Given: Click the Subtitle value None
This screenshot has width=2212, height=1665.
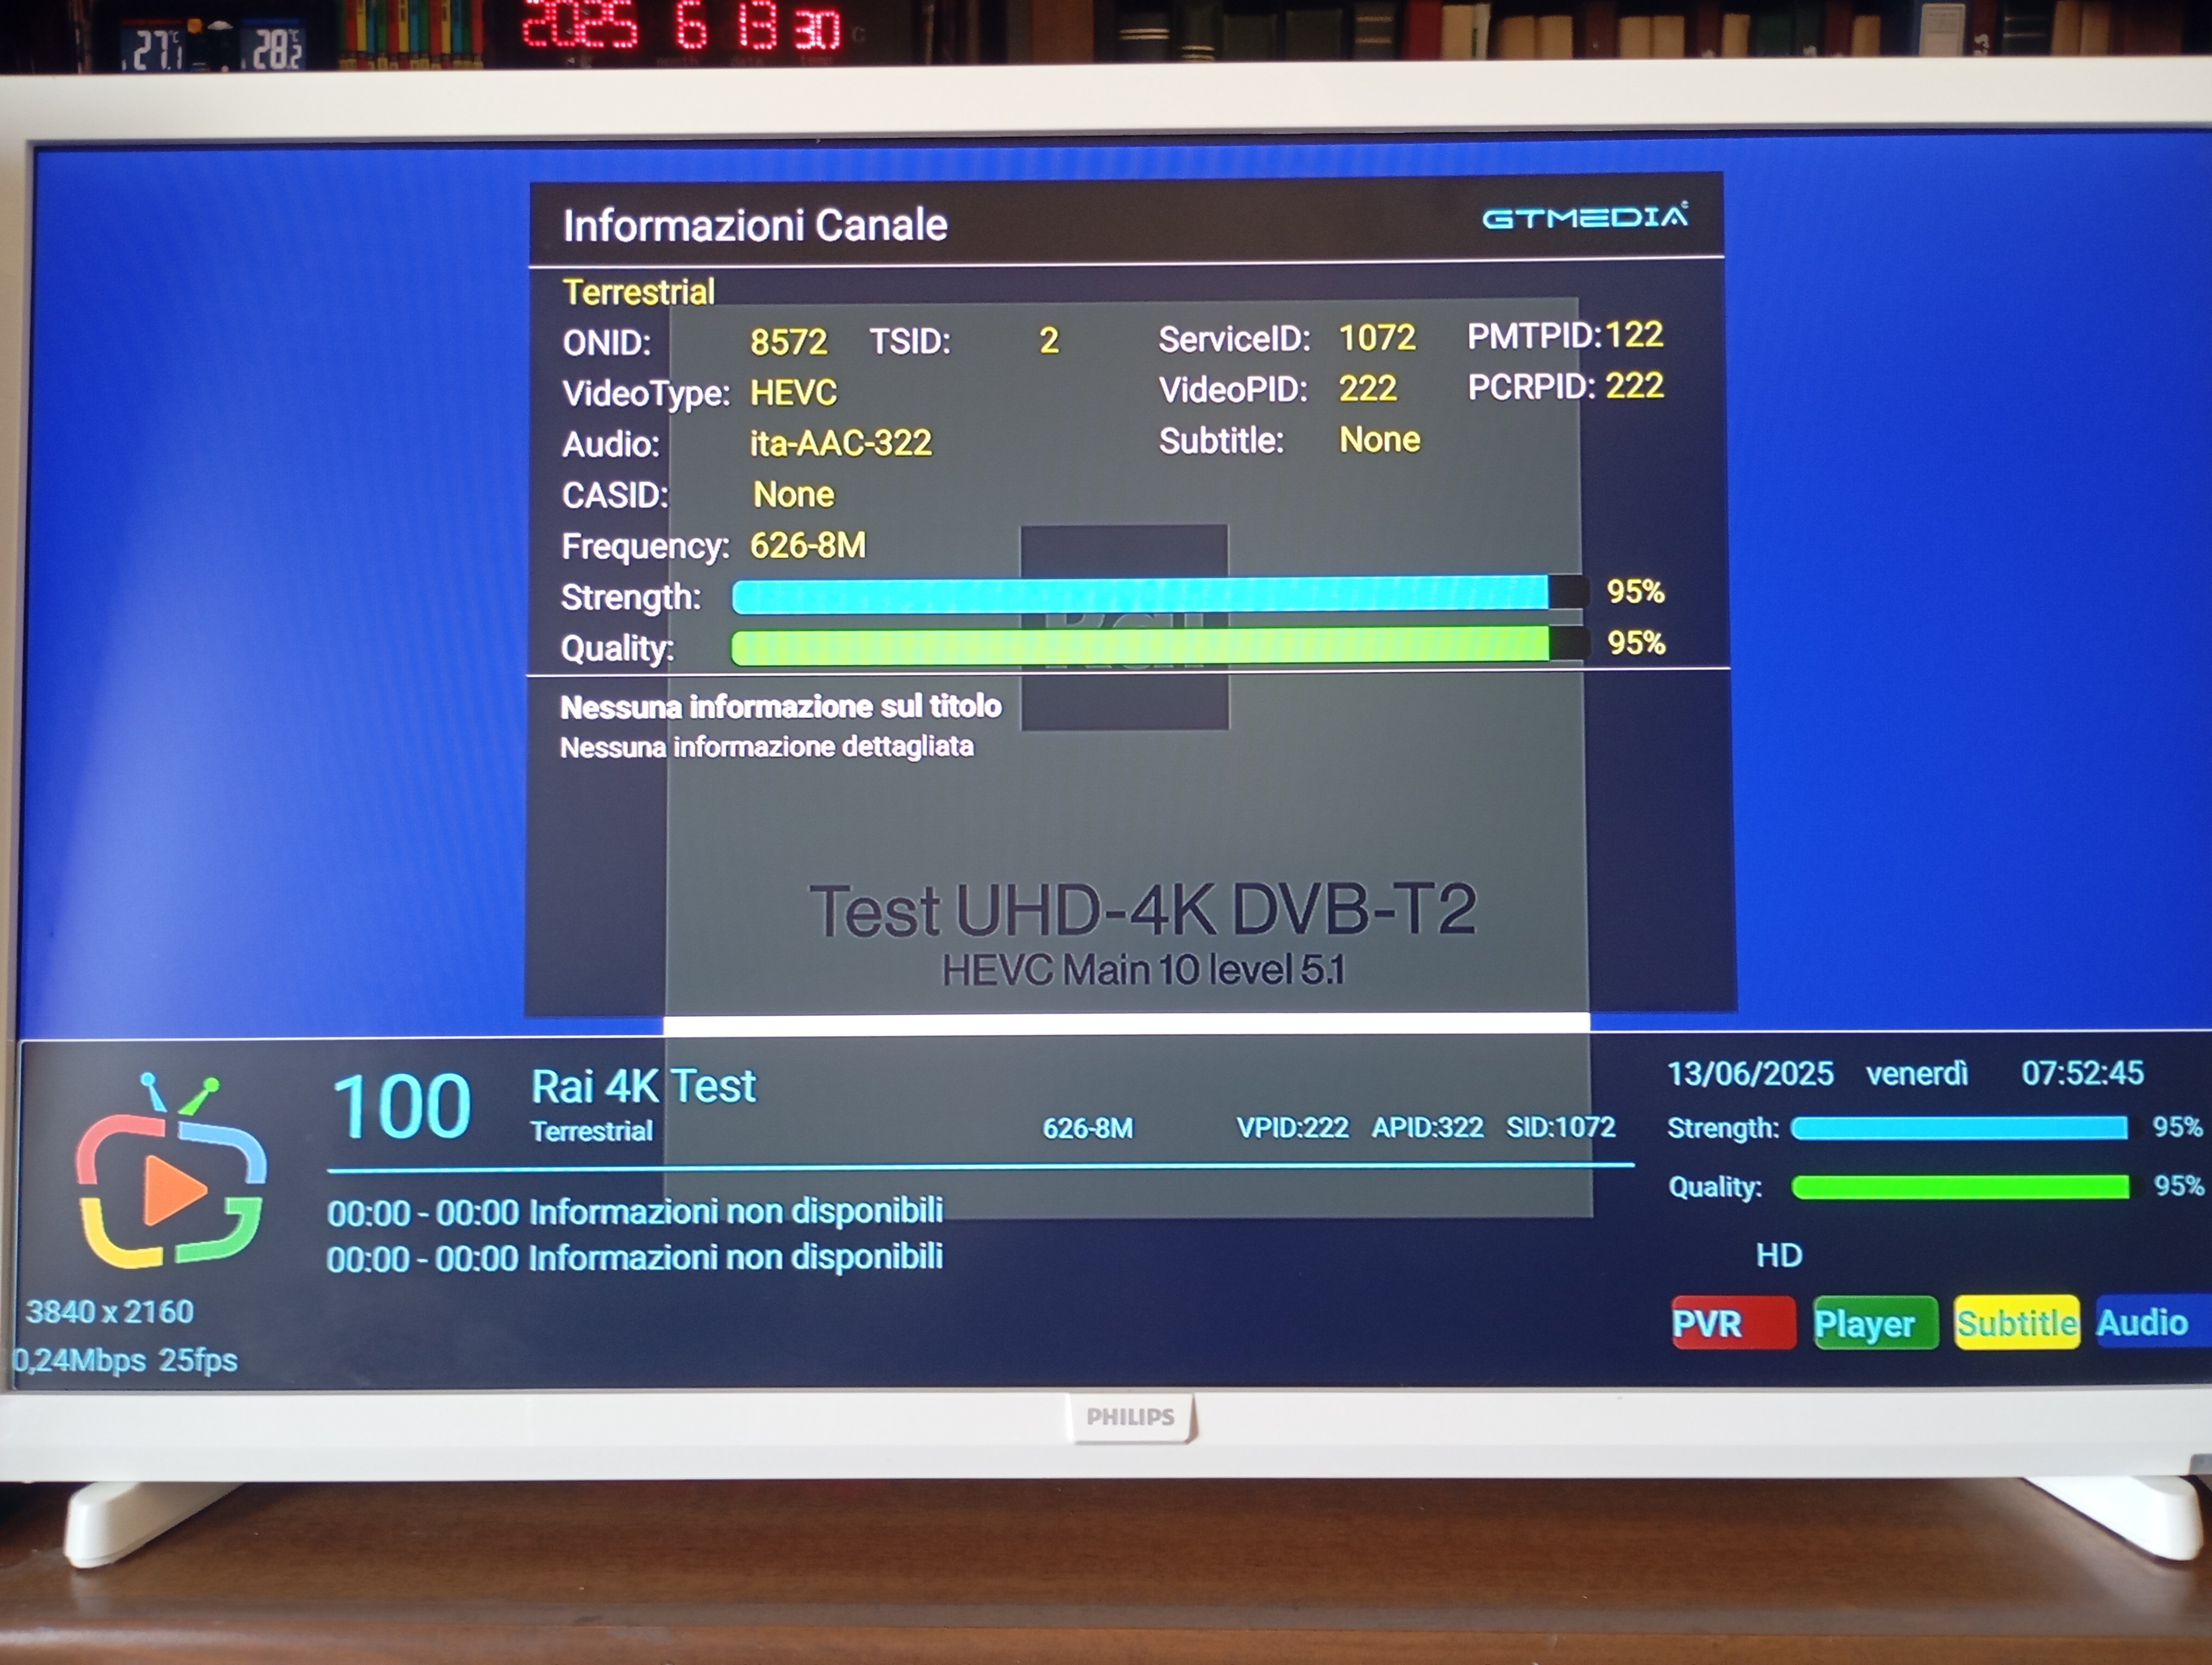Looking at the screenshot, I should [1380, 440].
